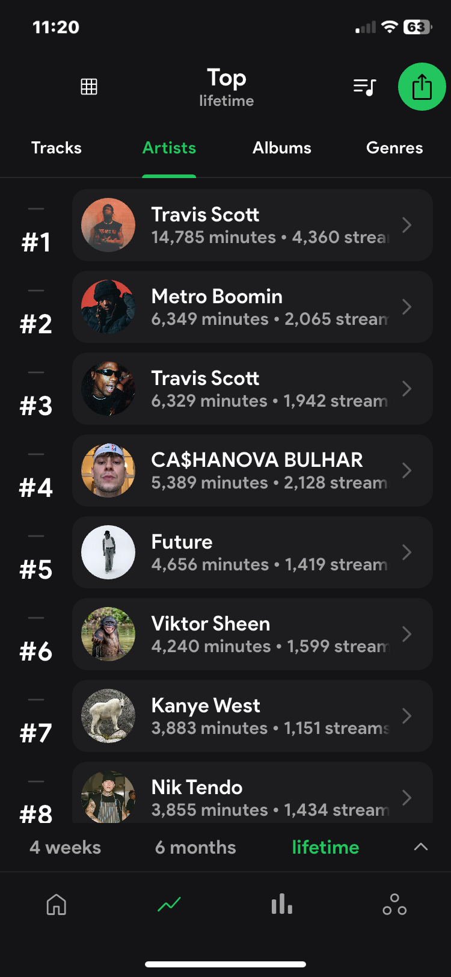Select the 4 weeks time range
The image size is (451, 977).
pos(65,847)
